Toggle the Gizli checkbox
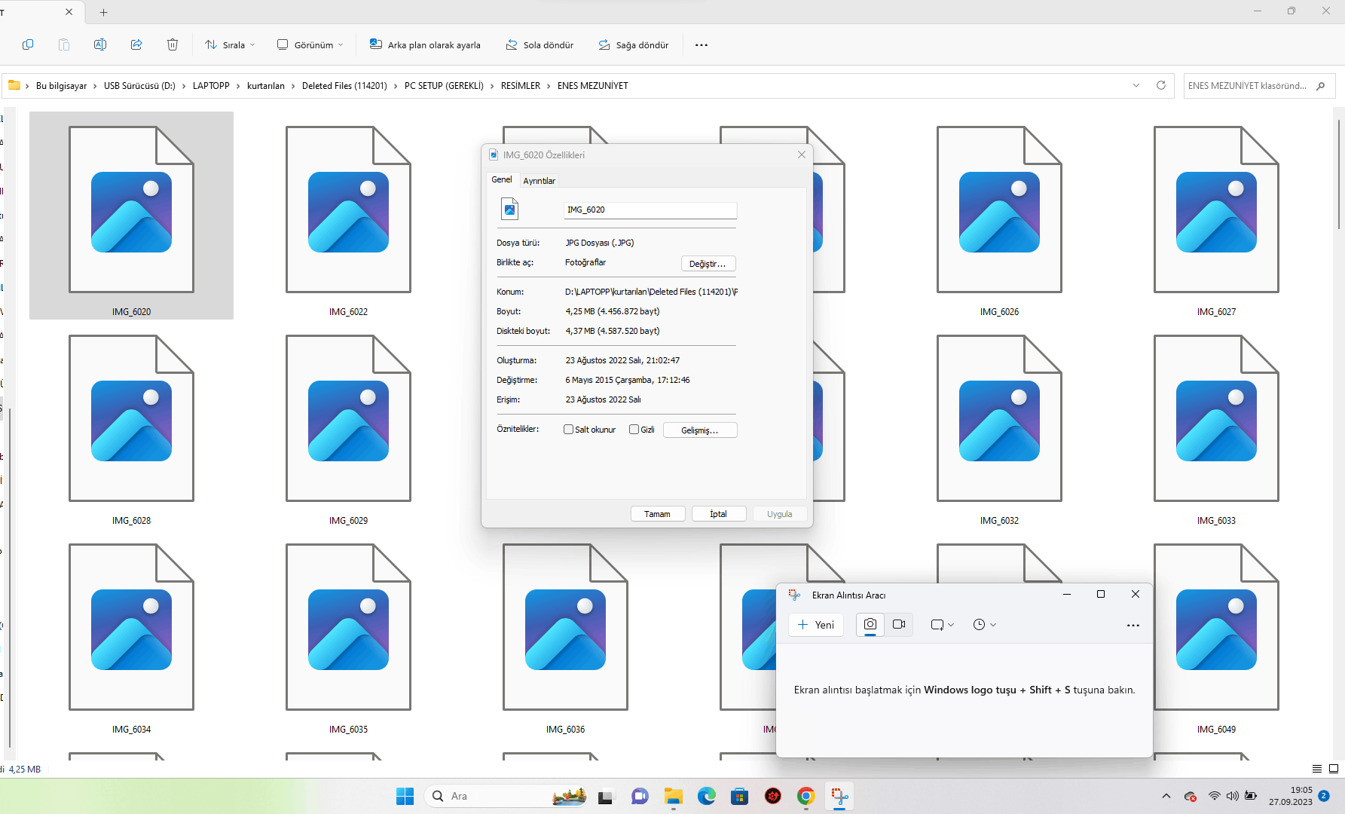 (634, 430)
